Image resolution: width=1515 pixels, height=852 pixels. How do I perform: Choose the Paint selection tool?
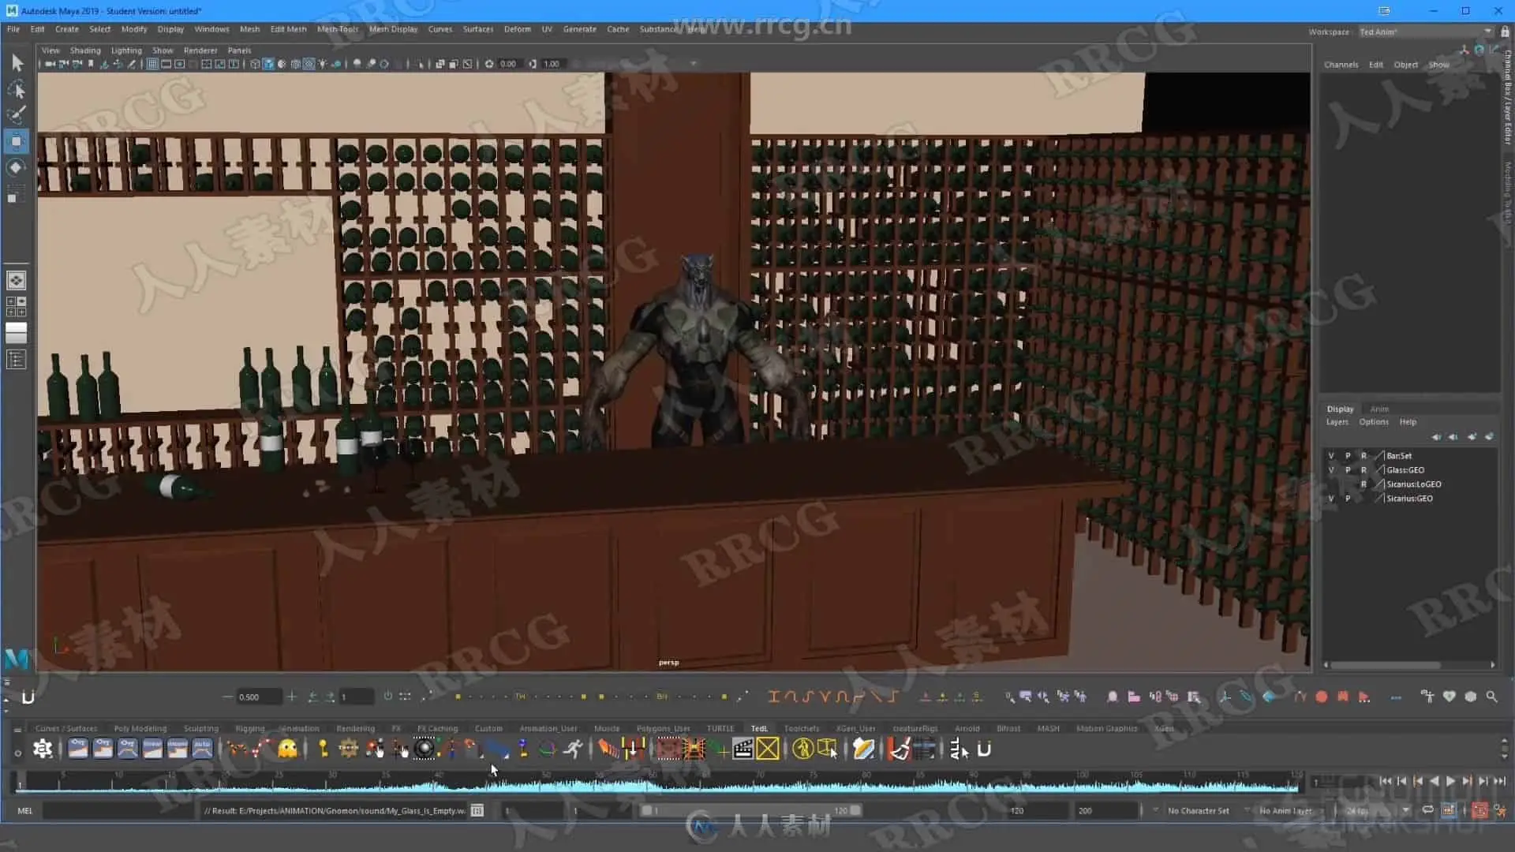17,115
